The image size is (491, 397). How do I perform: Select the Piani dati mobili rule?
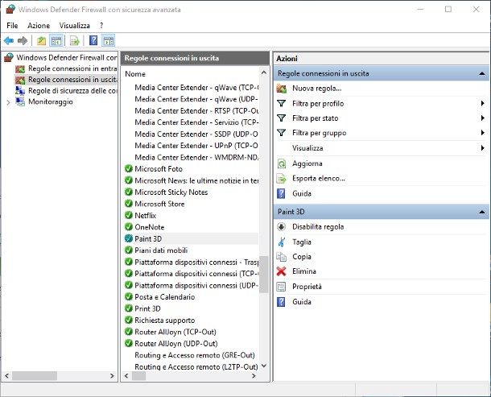tap(161, 250)
